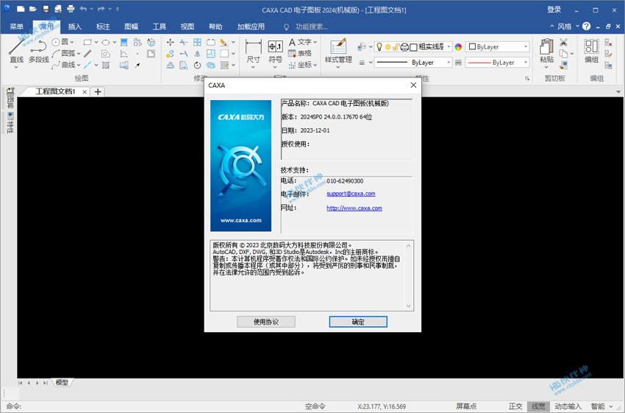Viewport: 625px width, 413px height.
Task: Click the 文字 text tool
Action: pos(302,42)
